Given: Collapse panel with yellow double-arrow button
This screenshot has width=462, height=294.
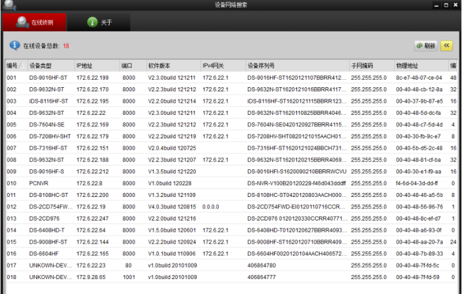Looking at the screenshot, I should (x=446, y=46).
